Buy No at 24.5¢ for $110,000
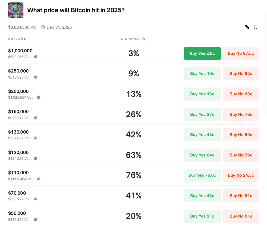Screen dimensions: 267x229 [241, 175]
